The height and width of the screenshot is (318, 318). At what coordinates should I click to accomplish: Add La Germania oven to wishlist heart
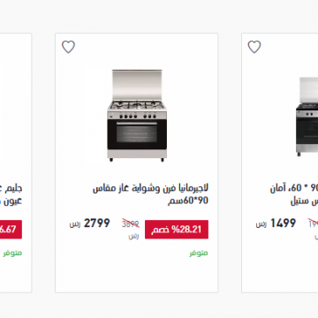tap(68, 47)
